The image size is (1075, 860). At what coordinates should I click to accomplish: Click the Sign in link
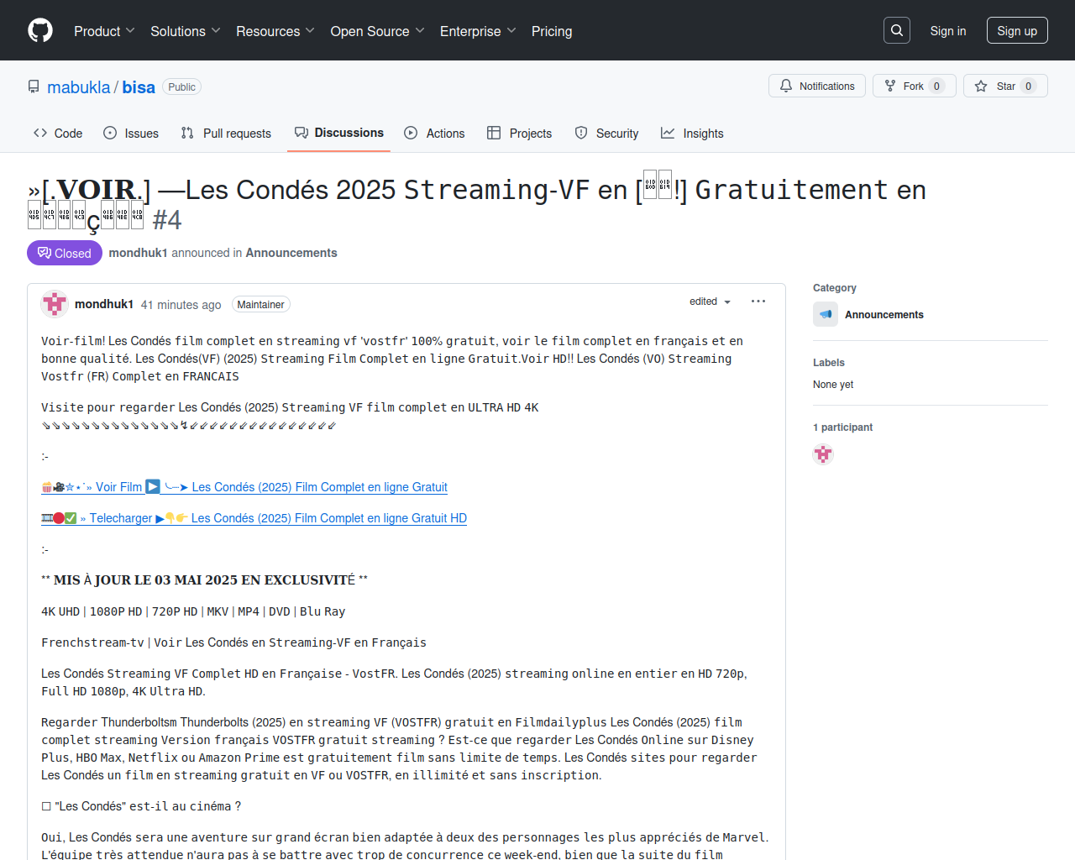948,30
